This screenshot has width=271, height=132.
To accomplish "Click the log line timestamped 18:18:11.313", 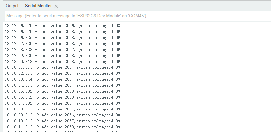I will click(62, 127).
